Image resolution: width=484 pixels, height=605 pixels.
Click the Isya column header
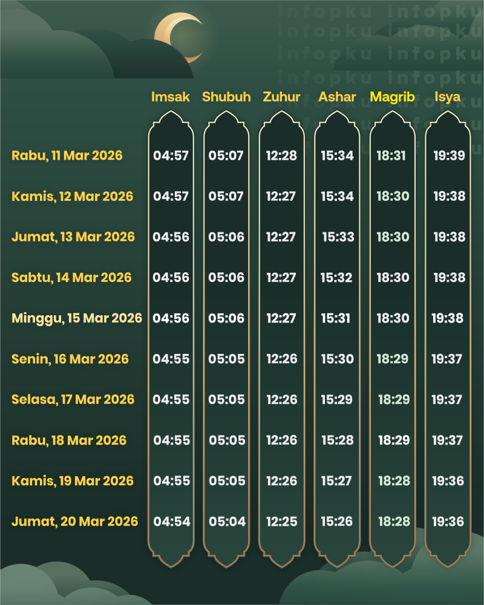(x=447, y=97)
